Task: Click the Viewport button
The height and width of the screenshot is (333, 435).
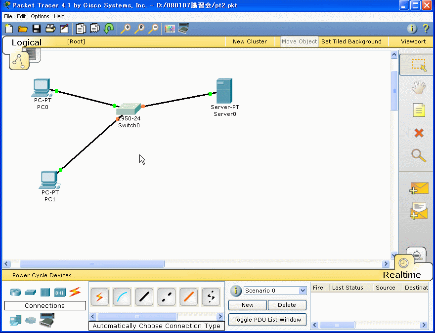Action: (x=413, y=41)
